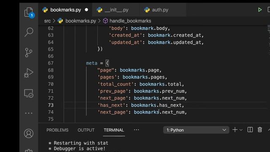Screen dimensions: 270x152
Task: Open the Search view
Action: 29,32
